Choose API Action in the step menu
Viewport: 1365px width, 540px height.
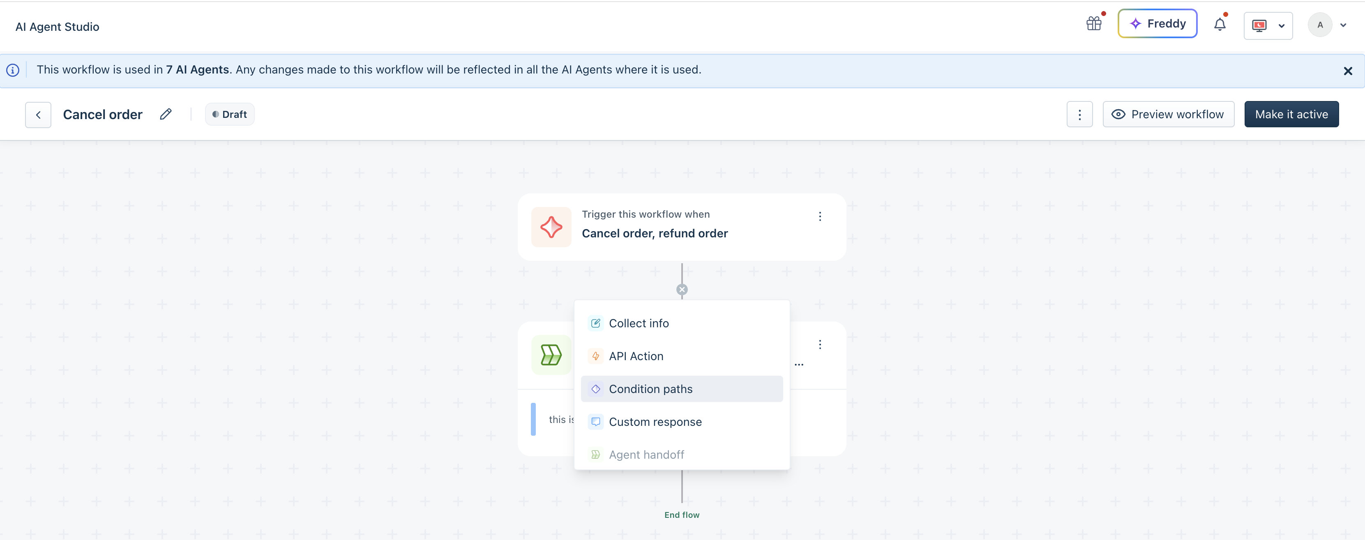click(636, 356)
